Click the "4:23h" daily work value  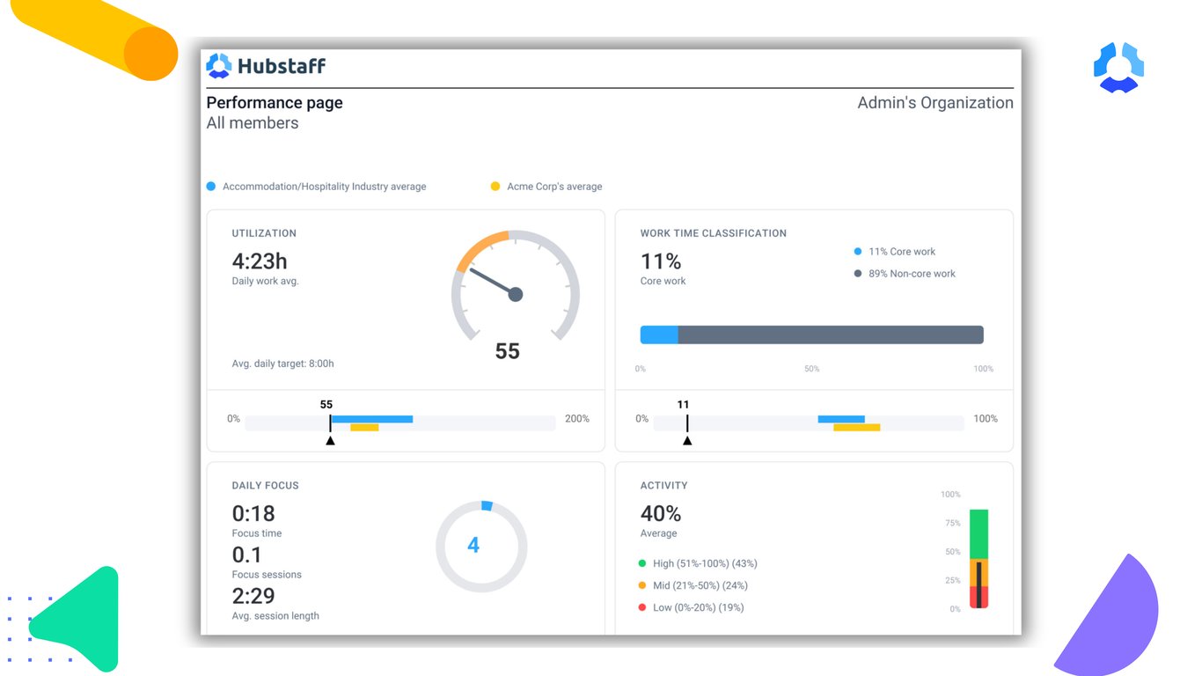(260, 261)
